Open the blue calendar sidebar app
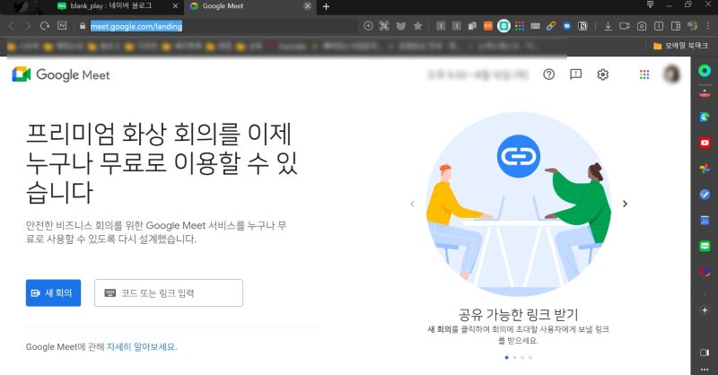Screen dimensions: 718x375 [x=705, y=221]
